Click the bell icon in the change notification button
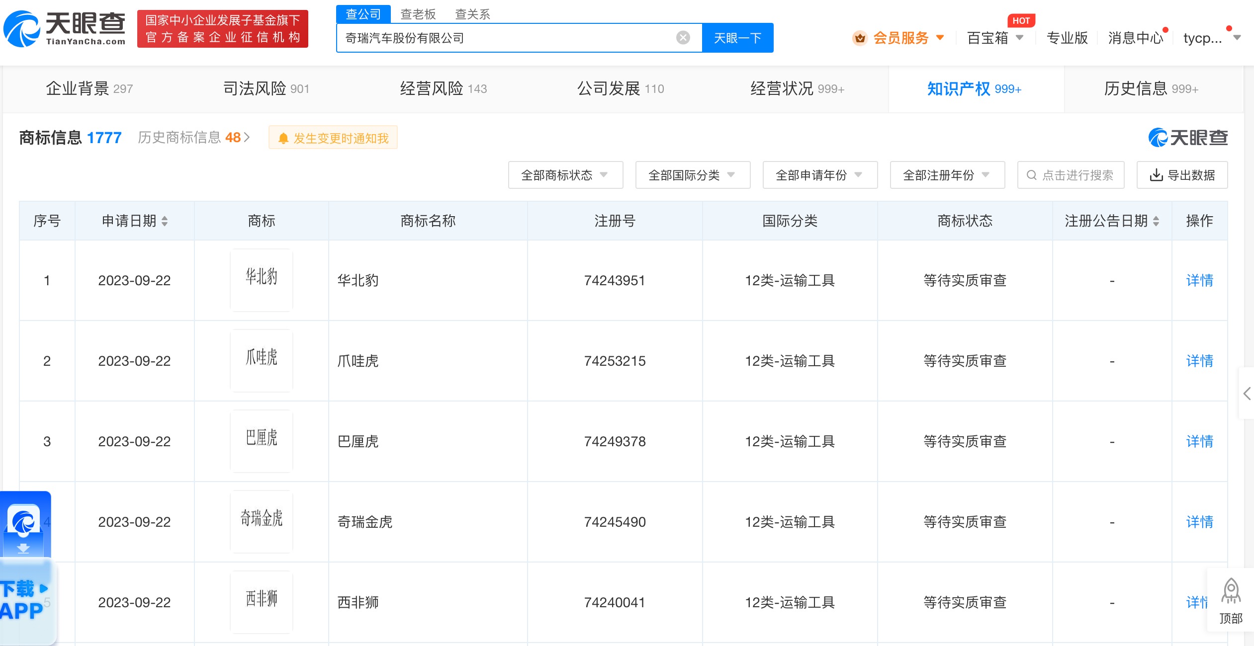1254x646 pixels. coord(283,138)
